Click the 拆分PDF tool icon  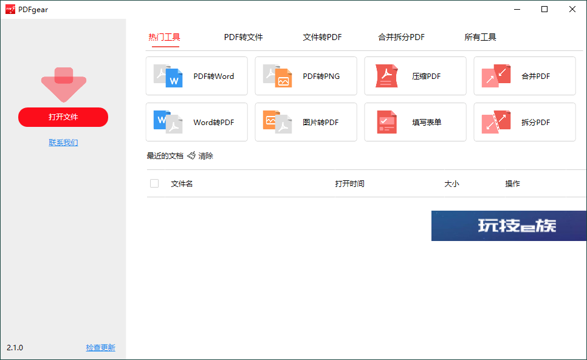point(496,122)
